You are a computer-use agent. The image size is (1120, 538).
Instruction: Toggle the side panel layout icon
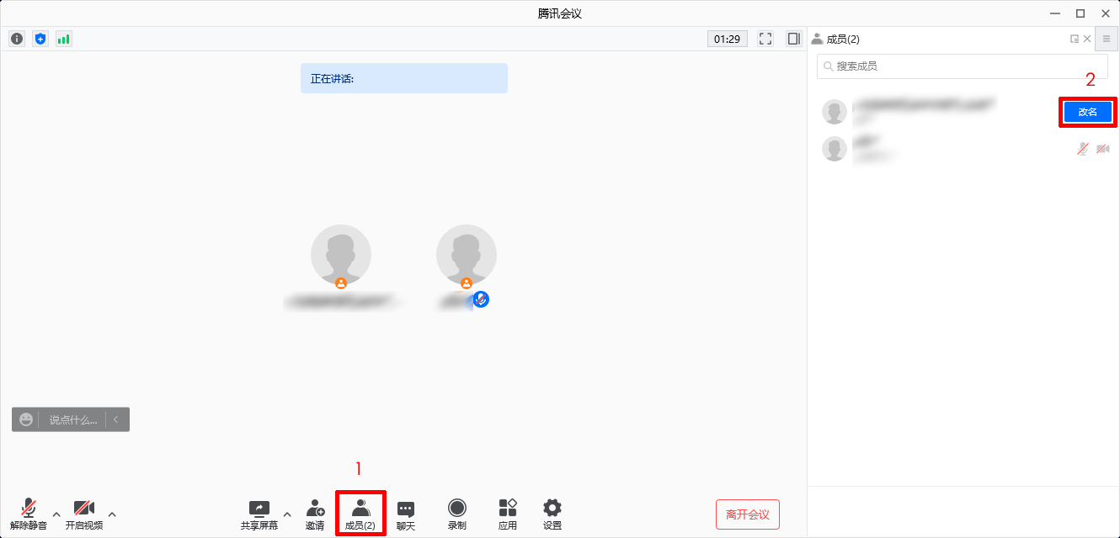click(793, 39)
